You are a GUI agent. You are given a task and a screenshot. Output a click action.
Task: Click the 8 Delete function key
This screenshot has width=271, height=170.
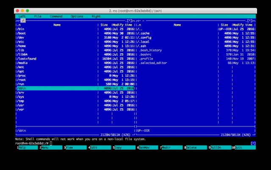pos(196,148)
